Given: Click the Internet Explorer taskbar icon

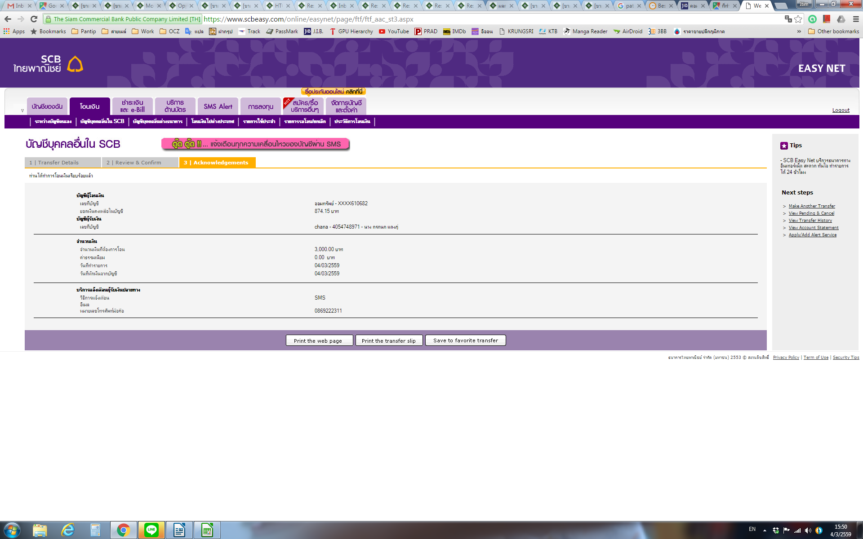Looking at the screenshot, I should point(68,530).
